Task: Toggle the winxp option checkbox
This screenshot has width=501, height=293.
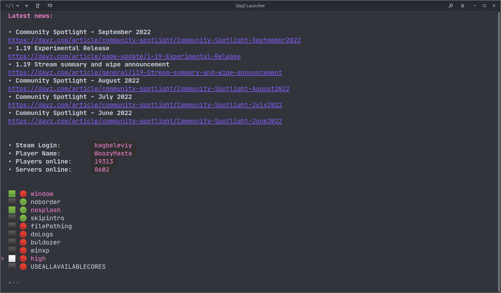Action: point(12,250)
